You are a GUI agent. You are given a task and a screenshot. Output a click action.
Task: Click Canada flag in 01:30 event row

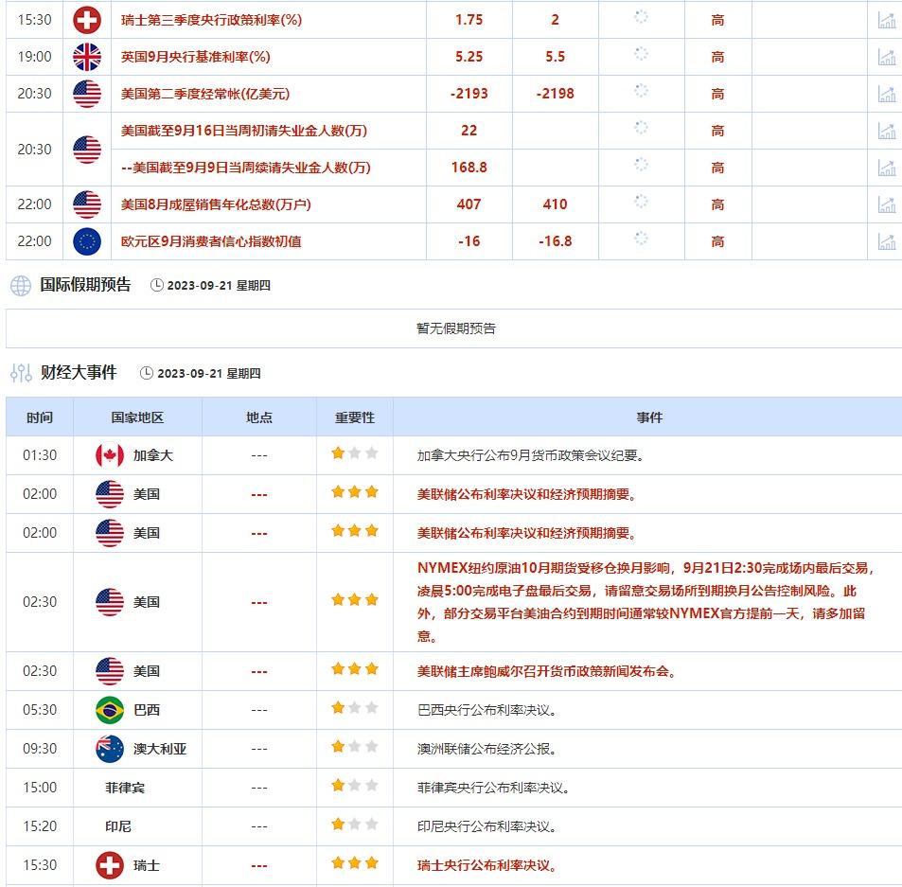tap(109, 455)
